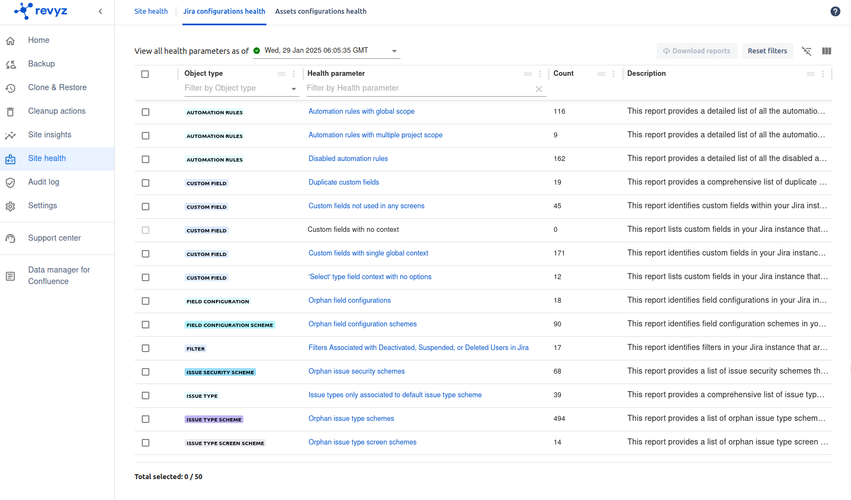Click the Backup sidebar icon

(10, 64)
